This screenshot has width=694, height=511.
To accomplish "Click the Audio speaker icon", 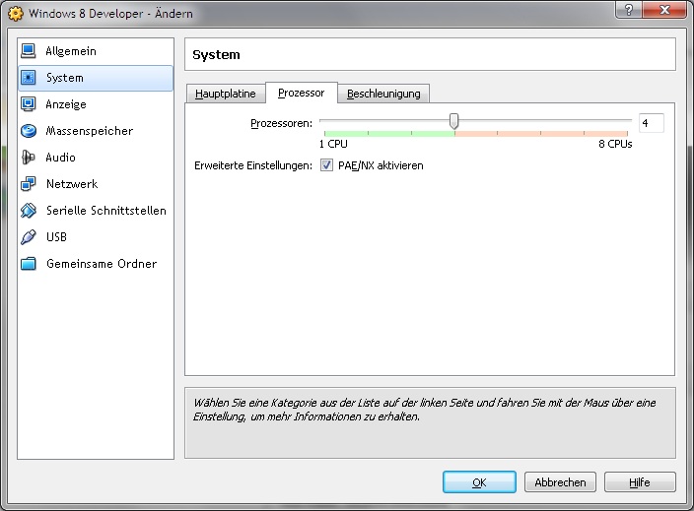I will [29, 158].
